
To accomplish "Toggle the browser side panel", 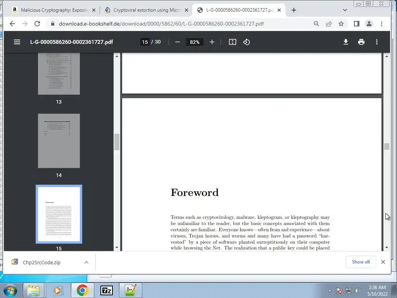I will point(357,24).
